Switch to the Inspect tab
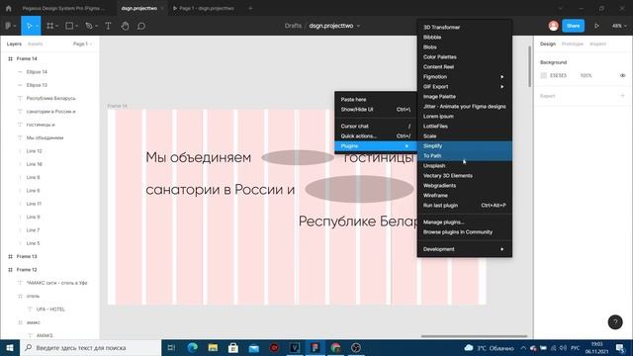 (597, 44)
